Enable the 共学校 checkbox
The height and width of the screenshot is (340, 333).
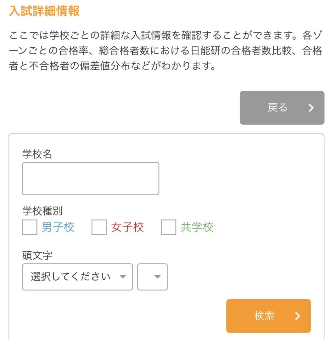[168, 228]
